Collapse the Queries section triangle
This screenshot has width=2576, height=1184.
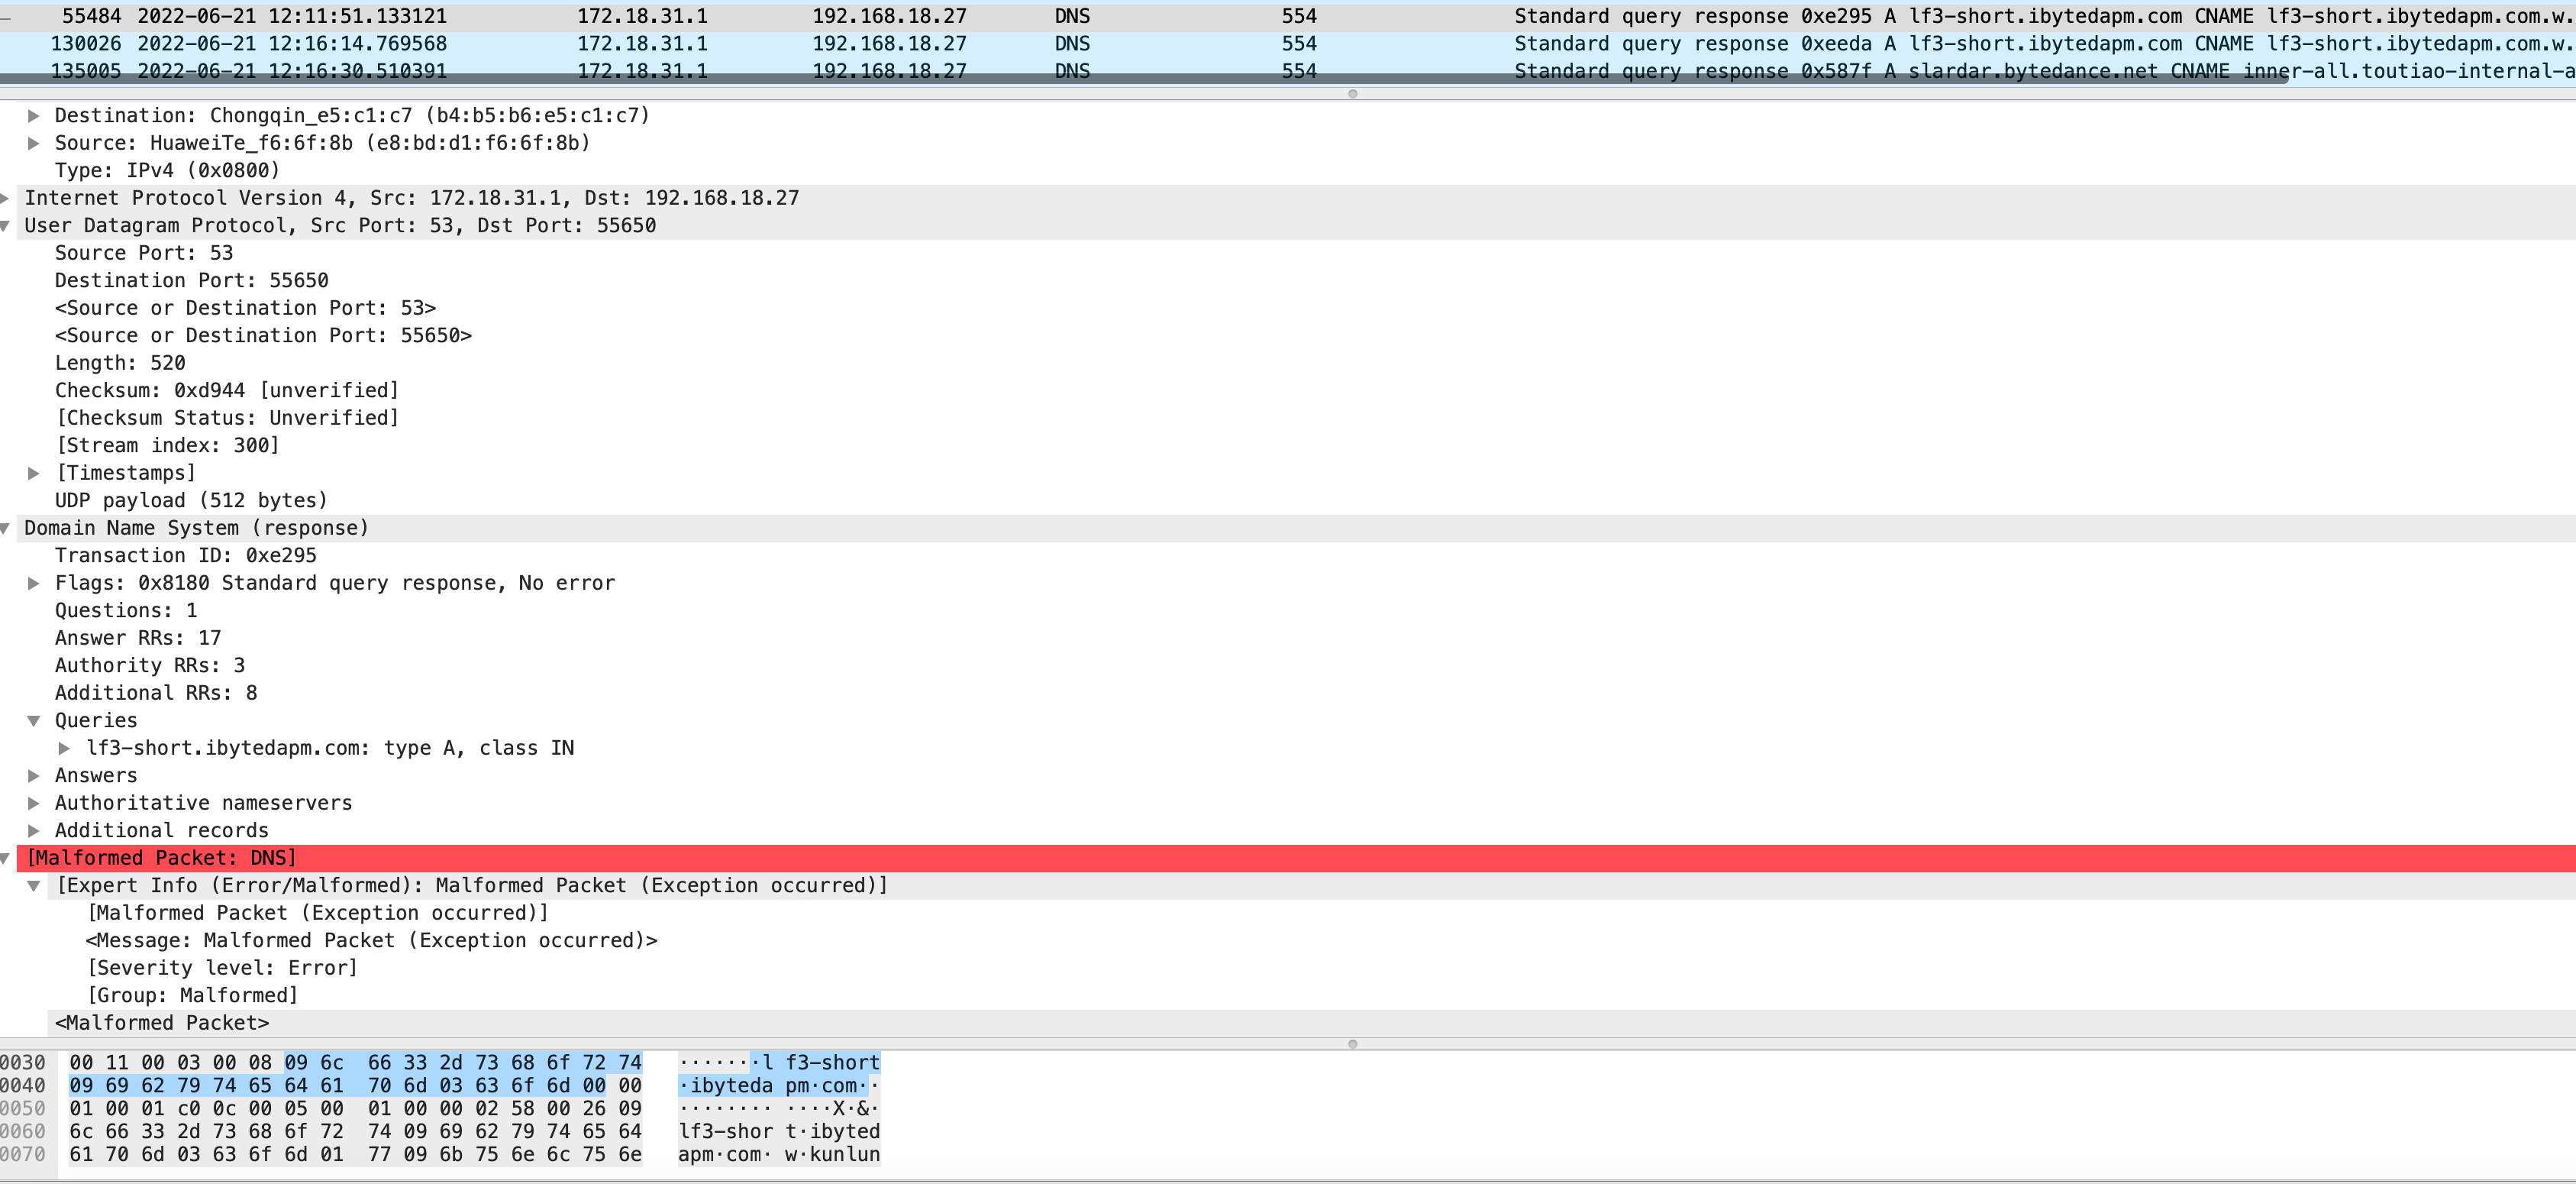34,720
